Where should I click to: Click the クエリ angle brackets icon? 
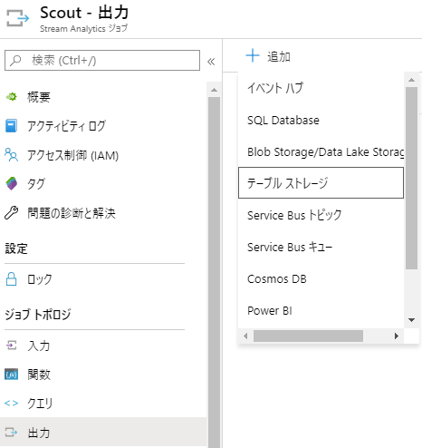click(x=12, y=404)
